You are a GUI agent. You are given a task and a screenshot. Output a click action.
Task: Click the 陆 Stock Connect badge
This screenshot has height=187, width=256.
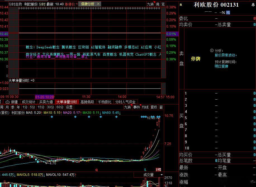click(x=228, y=13)
